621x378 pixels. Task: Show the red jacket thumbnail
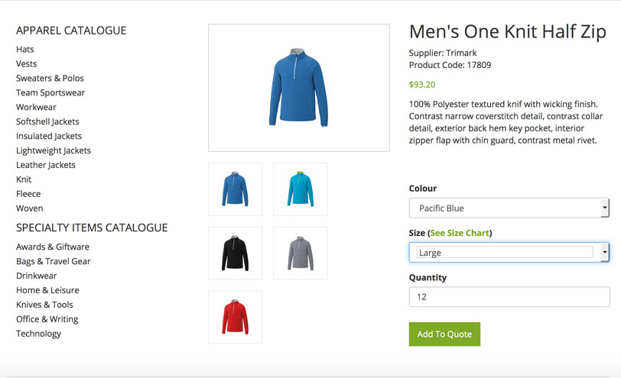235,317
